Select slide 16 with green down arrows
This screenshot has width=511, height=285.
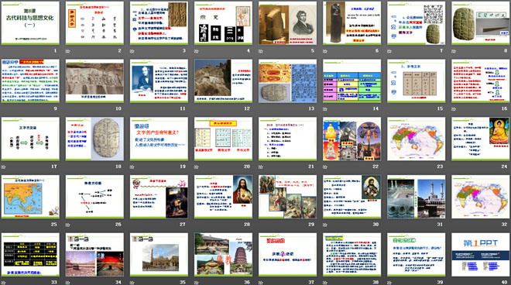click(x=480, y=81)
